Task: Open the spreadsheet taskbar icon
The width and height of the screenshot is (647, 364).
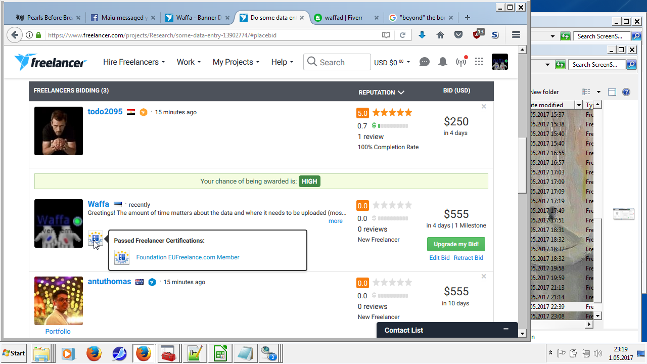Action: 220,353
